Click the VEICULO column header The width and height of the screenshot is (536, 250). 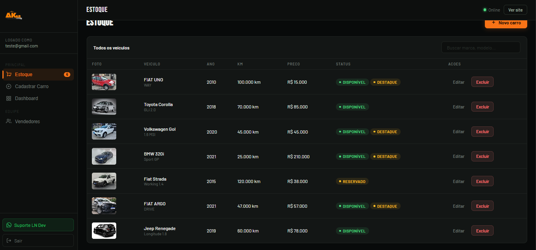tap(152, 64)
